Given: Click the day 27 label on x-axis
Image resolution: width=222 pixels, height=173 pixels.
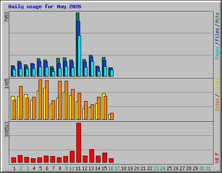Looking at the screenshot, I should (x=182, y=168).
